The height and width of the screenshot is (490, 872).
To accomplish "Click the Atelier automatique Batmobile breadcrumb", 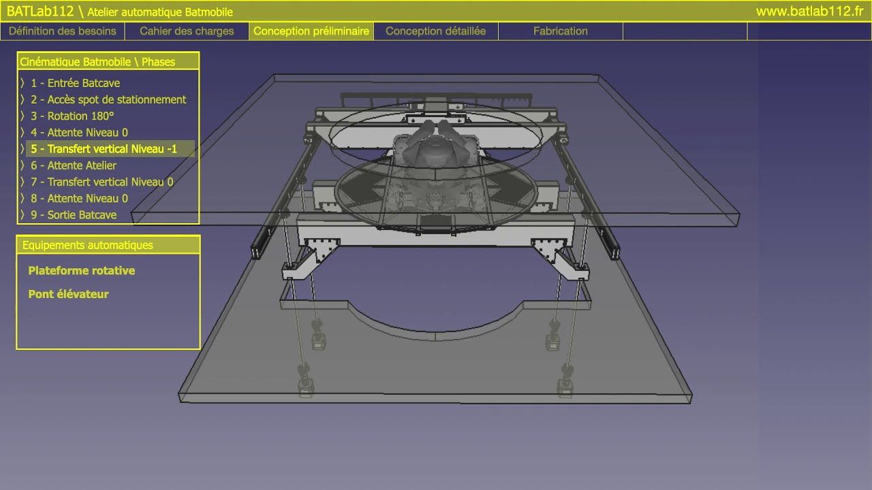I will pyautogui.click(x=160, y=12).
